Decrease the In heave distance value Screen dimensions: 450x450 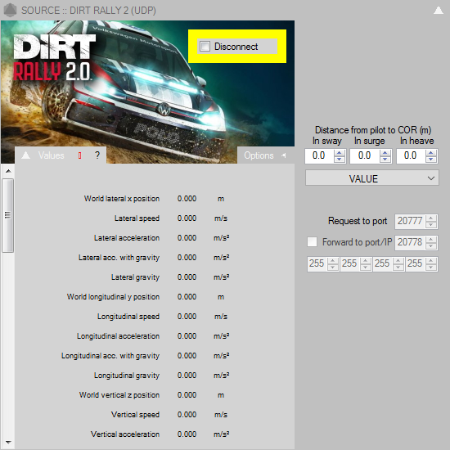pyautogui.click(x=431, y=160)
